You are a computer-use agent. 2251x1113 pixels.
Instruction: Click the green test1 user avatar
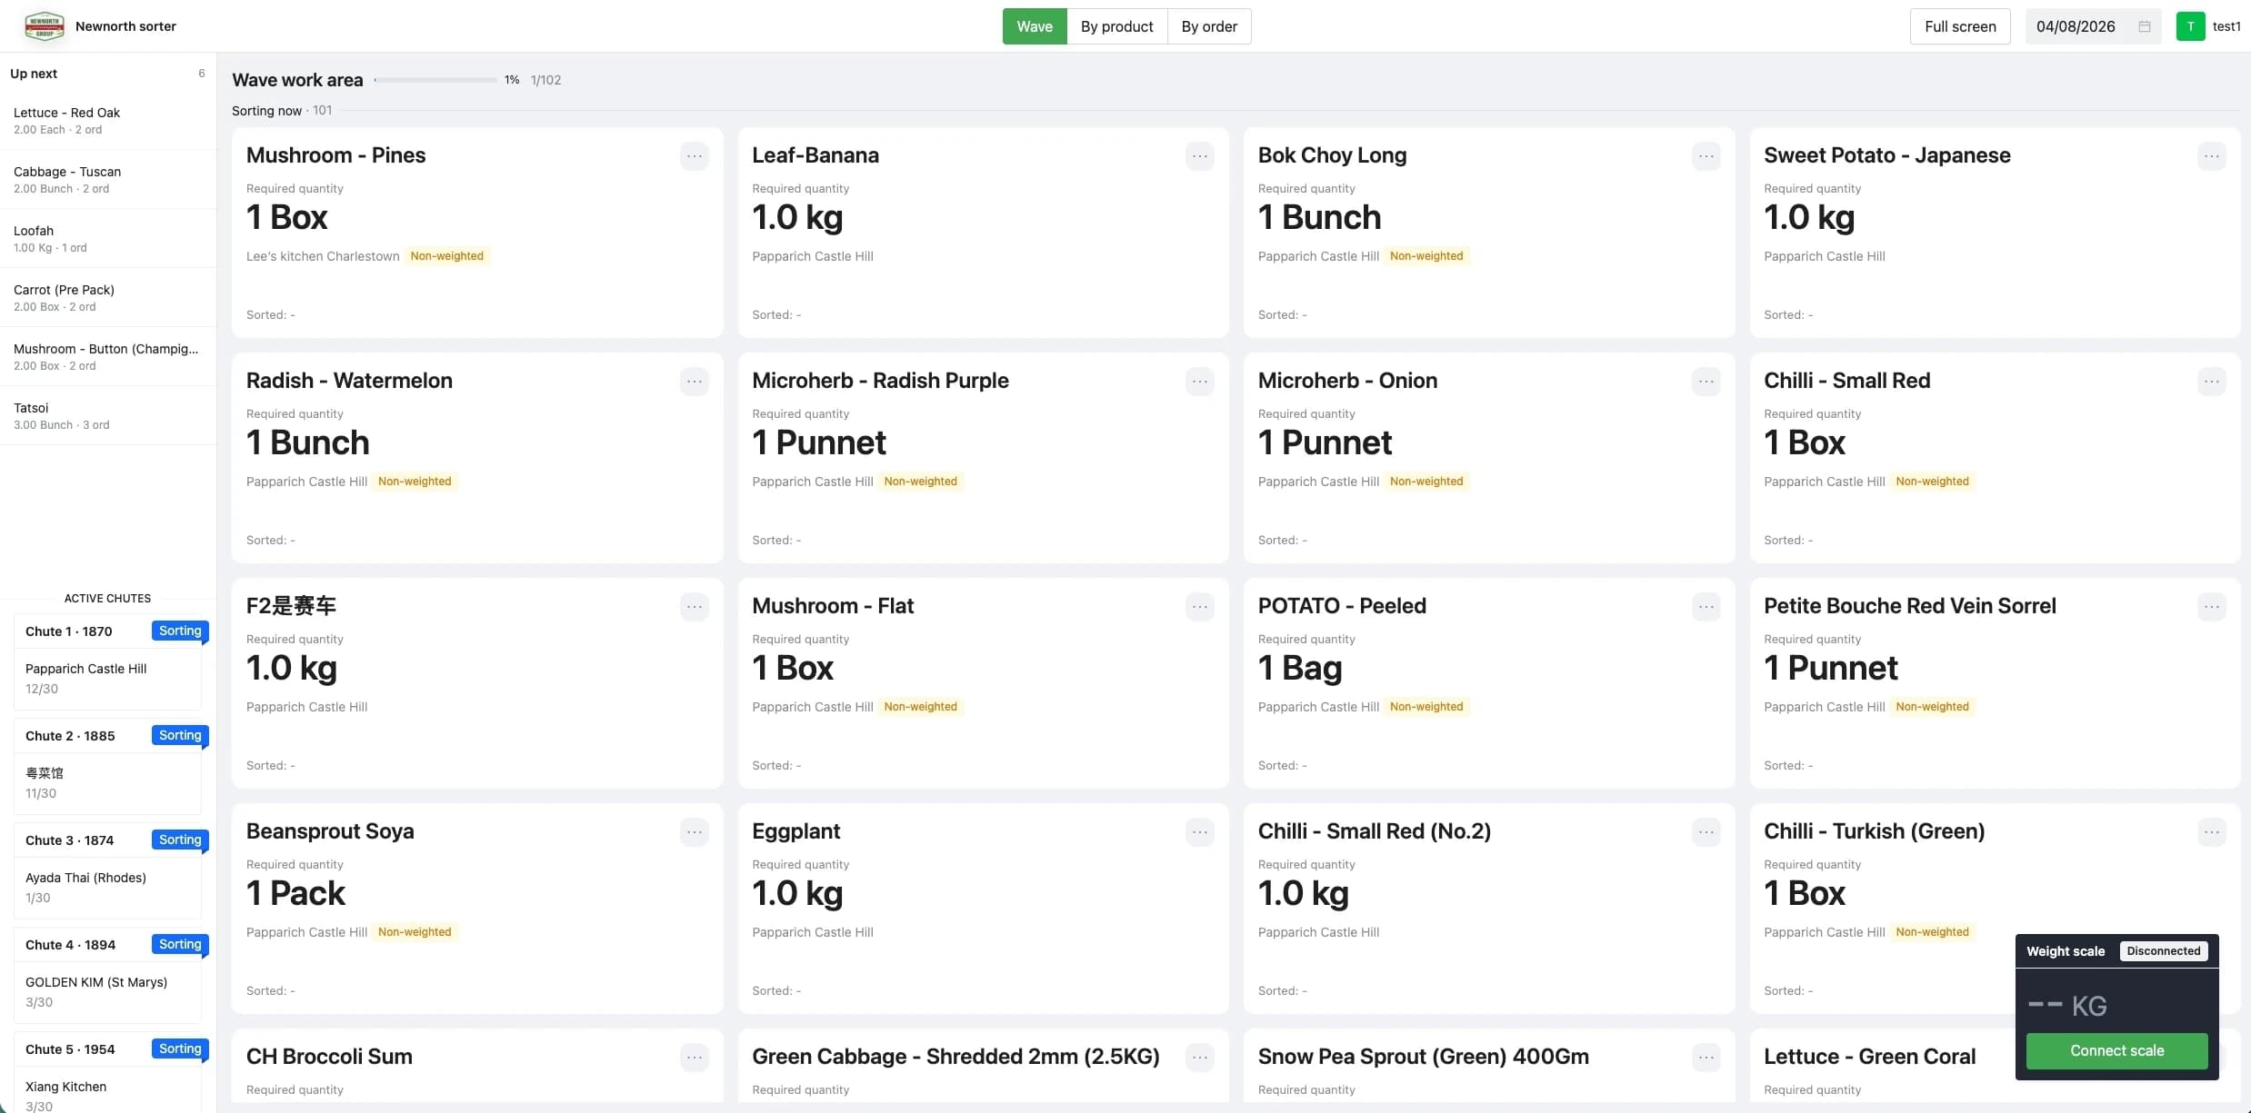2190,26
